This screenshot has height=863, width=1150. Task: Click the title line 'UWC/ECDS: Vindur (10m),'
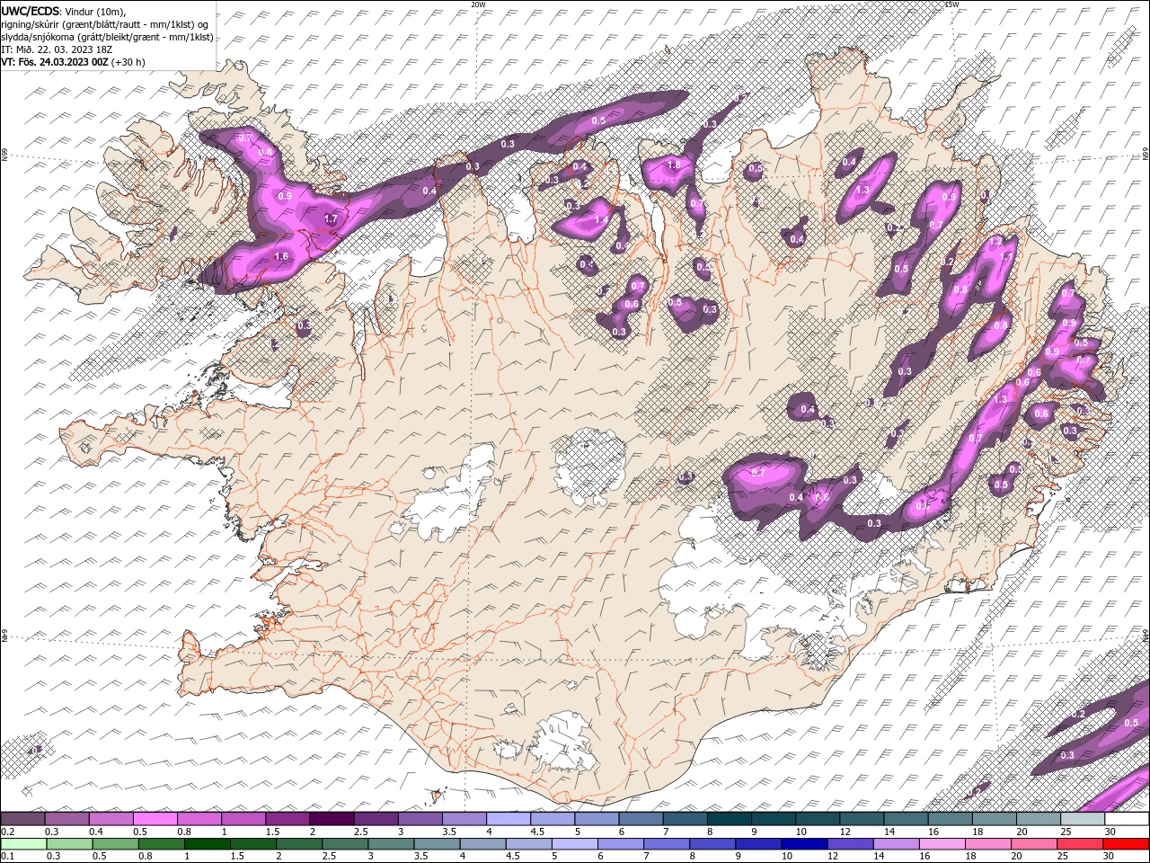(64, 11)
